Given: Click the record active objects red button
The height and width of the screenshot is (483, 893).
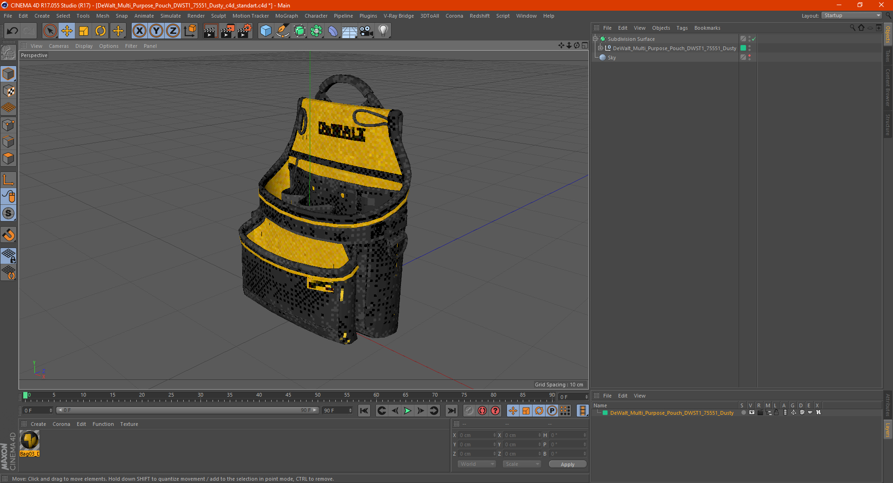Looking at the screenshot, I should click(x=469, y=411).
